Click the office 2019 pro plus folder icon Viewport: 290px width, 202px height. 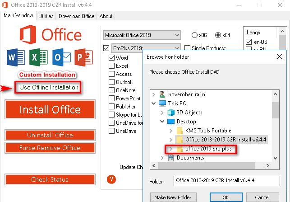[180, 149]
